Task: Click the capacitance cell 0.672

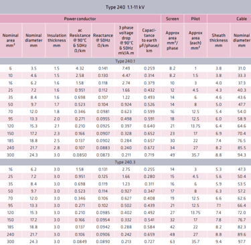Action: [149, 148]
